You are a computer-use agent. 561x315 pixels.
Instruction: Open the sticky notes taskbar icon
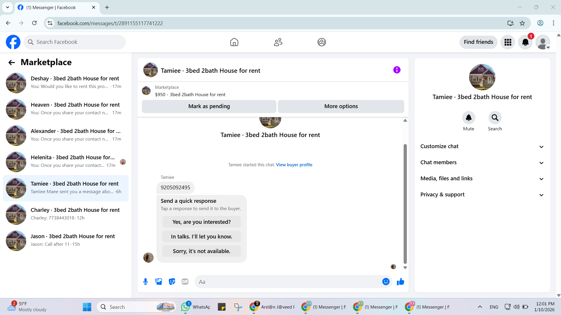pyautogui.click(x=222, y=307)
